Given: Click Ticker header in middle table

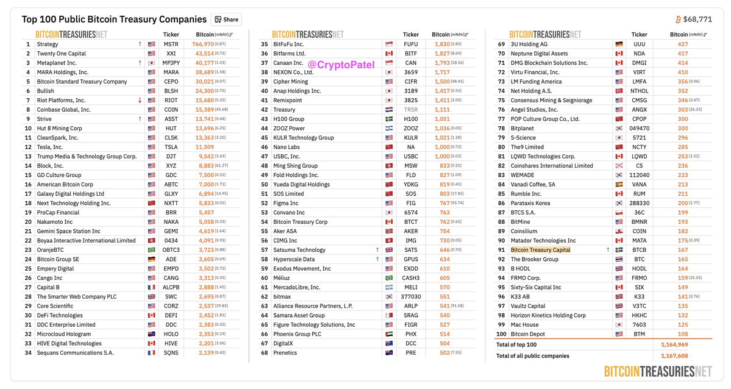Looking at the screenshot, I should 411,35.
